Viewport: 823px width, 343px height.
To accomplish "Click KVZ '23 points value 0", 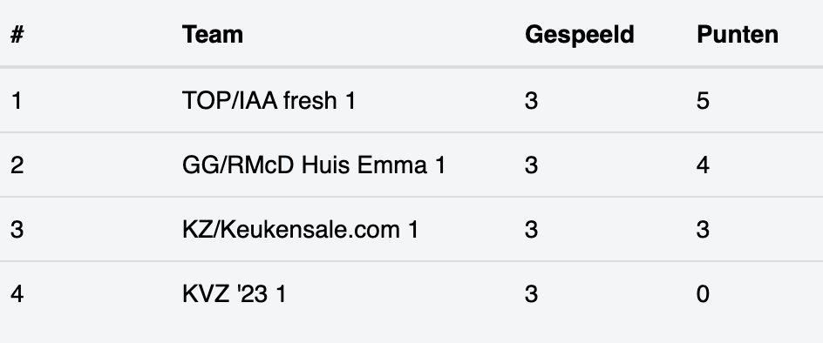I will 703,293.
